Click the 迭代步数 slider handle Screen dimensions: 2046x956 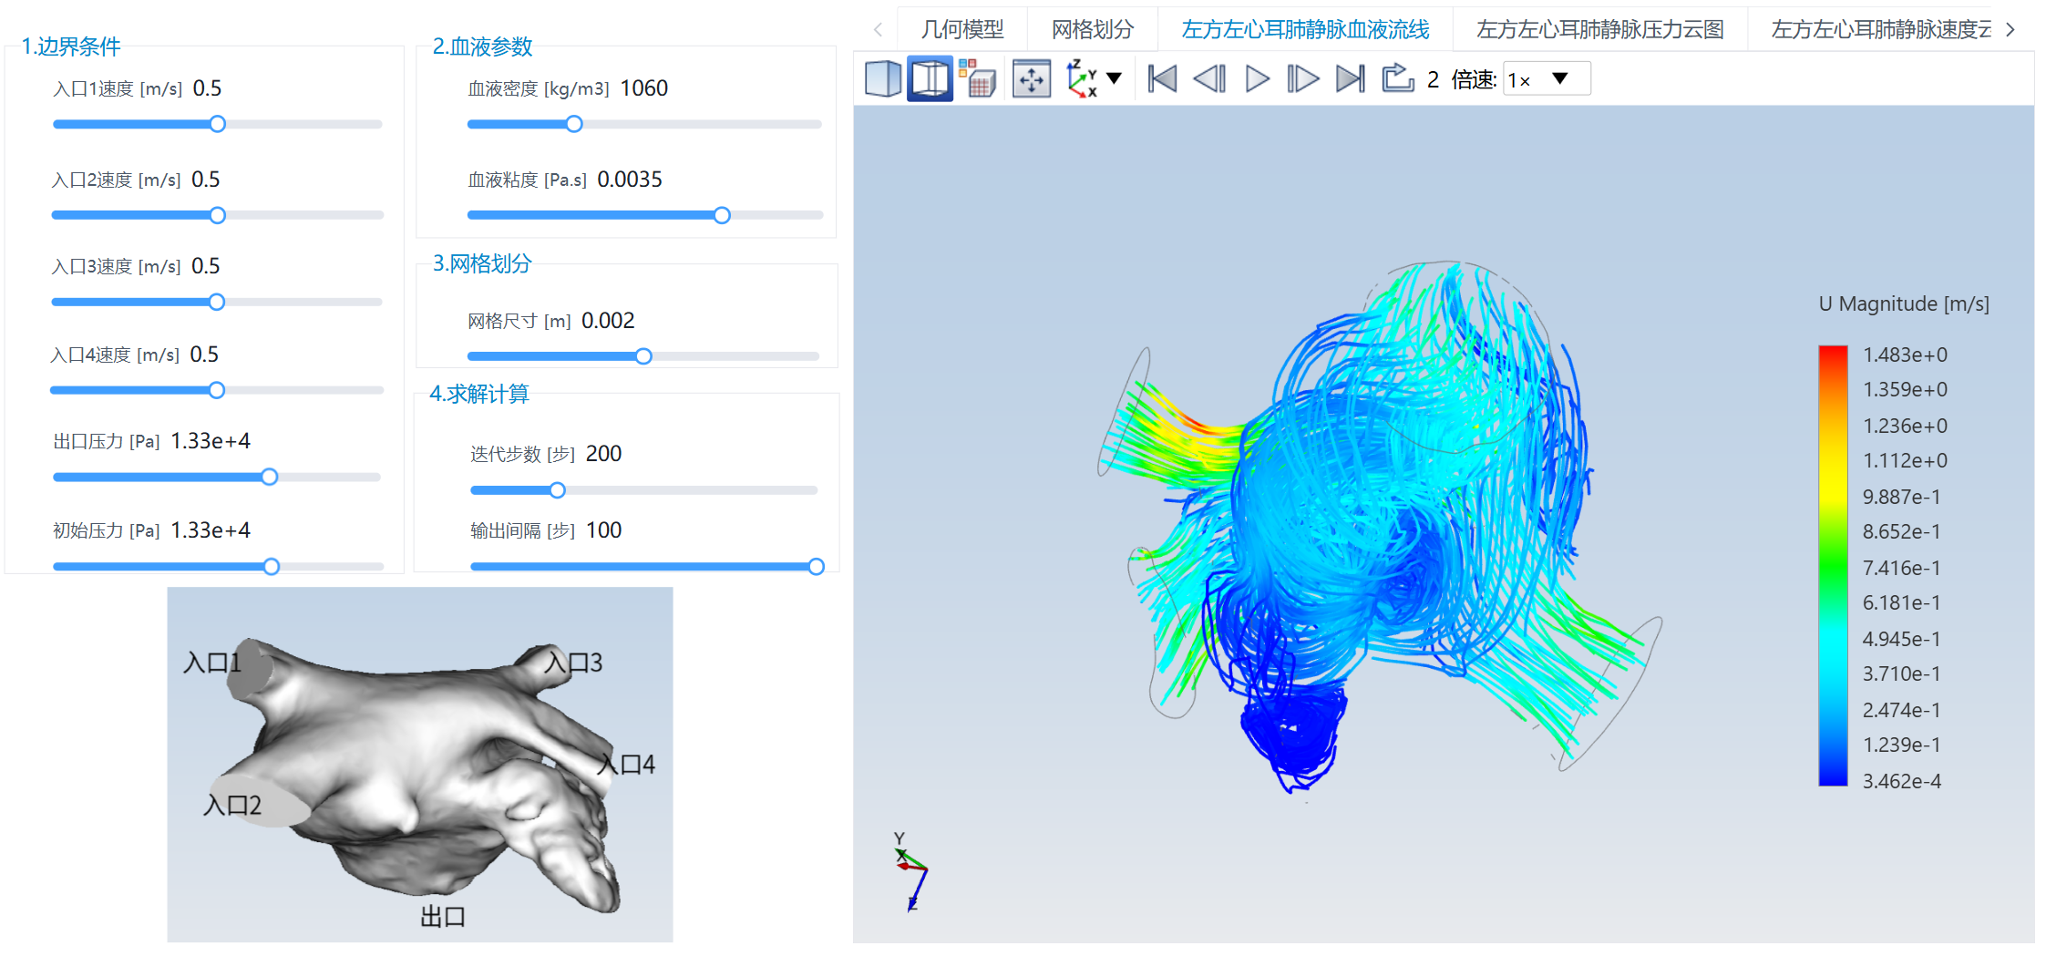pyautogui.click(x=557, y=490)
